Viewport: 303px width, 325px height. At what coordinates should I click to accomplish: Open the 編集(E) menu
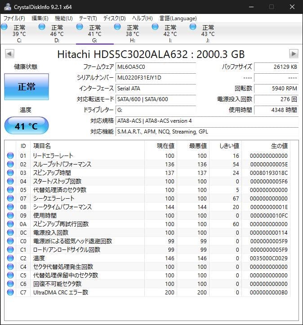(x=40, y=18)
